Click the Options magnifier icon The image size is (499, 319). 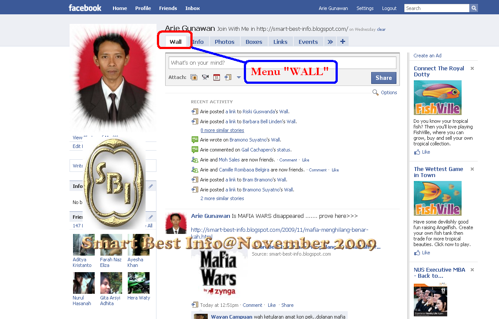[375, 92]
